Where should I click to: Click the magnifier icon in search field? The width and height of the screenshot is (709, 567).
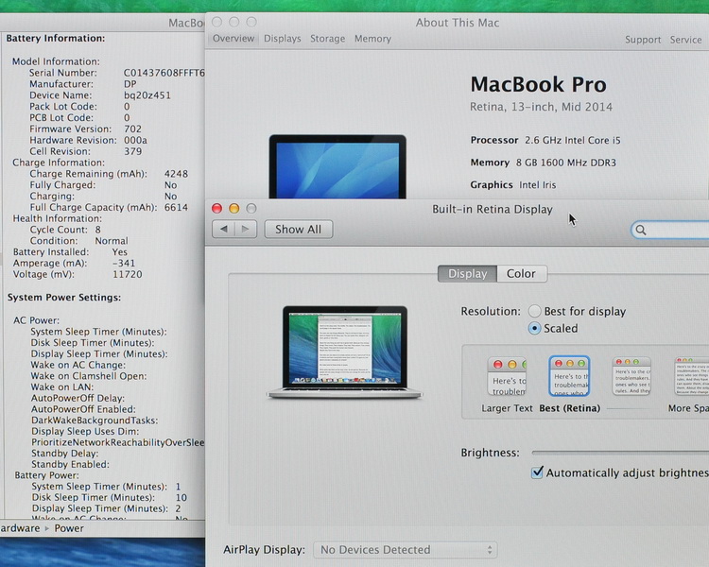(x=641, y=231)
